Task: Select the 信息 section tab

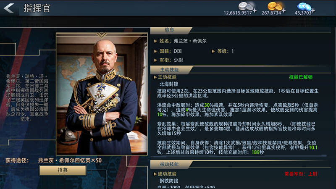Action: click(169, 30)
